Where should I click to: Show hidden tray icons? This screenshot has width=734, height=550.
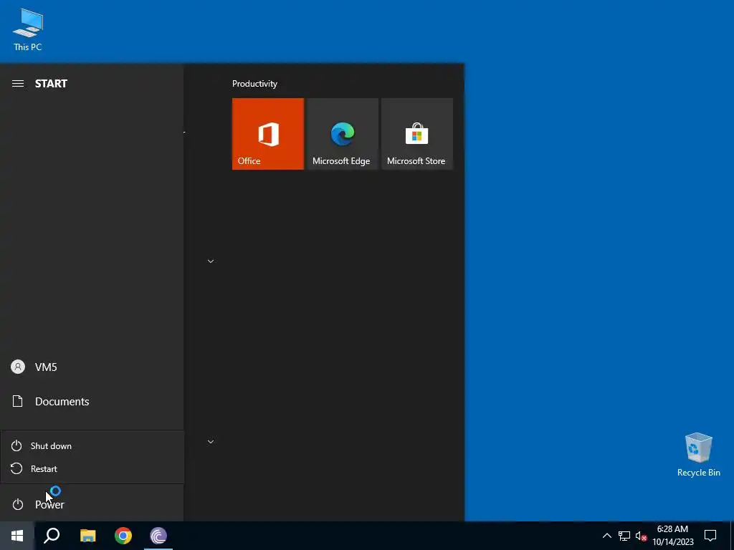tap(606, 536)
